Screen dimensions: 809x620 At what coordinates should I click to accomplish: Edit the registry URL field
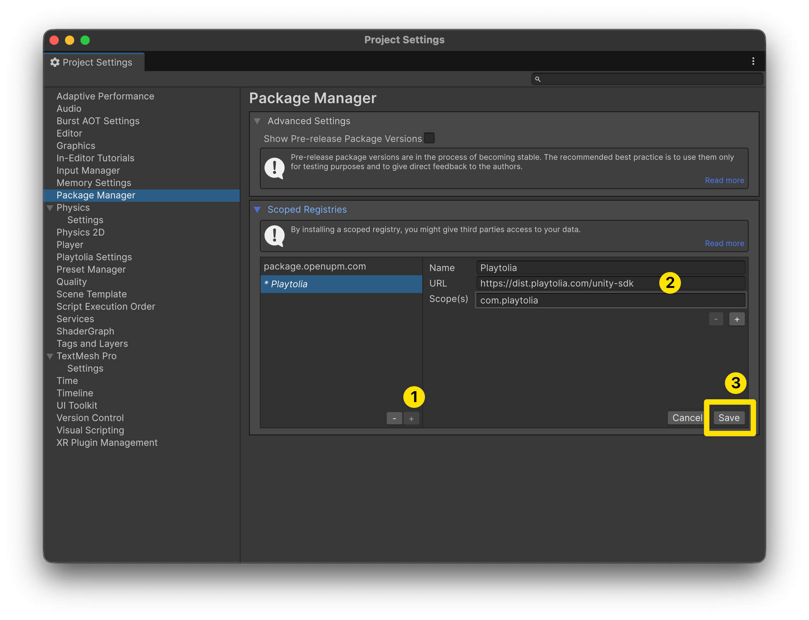tap(611, 283)
